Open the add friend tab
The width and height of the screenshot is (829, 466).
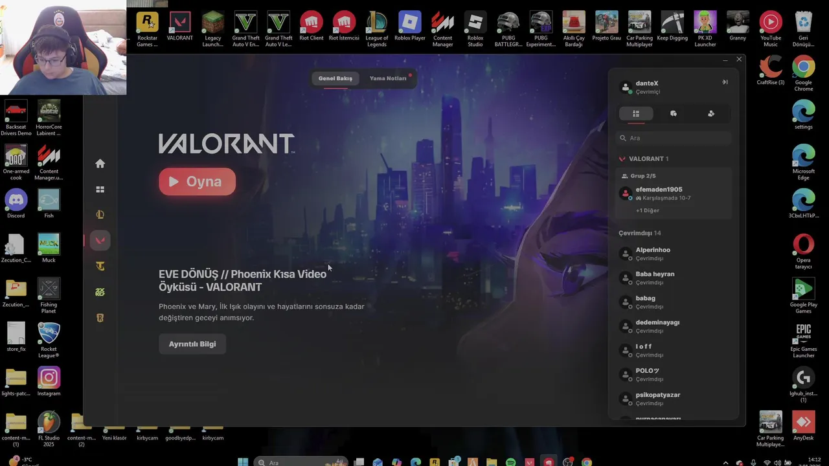(x=711, y=114)
